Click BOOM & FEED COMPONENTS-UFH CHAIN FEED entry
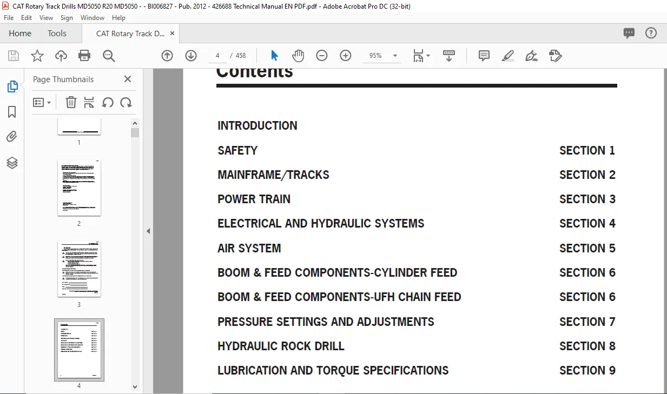The height and width of the screenshot is (394, 667). 339,297
